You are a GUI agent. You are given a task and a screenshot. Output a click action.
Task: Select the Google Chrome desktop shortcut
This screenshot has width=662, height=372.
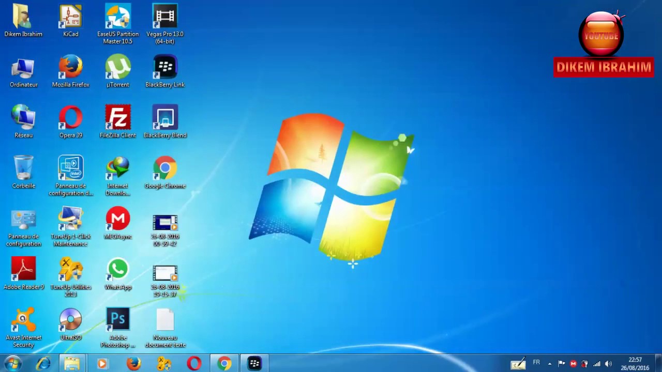coord(165,173)
